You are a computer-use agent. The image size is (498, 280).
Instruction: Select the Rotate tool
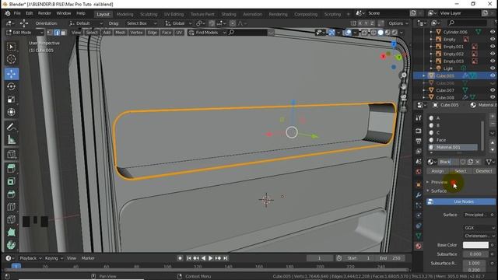pos(12,86)
